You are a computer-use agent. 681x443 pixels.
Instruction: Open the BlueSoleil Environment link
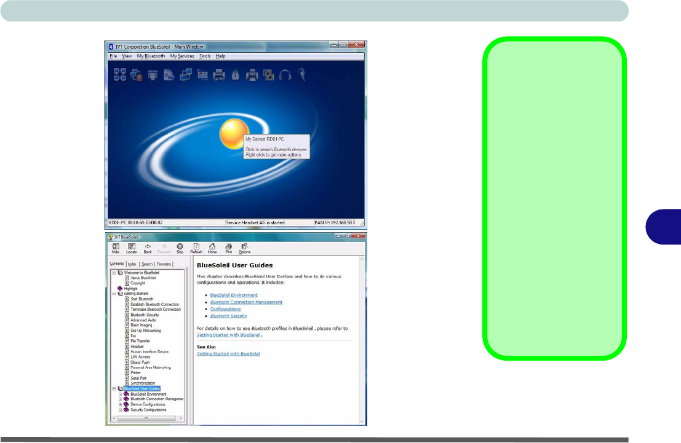pyautogui.click(x=234, y=295)
